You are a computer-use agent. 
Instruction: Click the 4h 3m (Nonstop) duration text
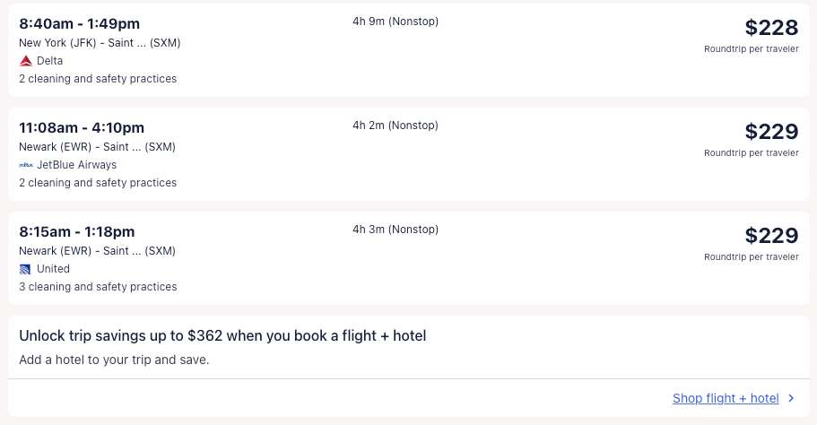[x=395, y=230]
